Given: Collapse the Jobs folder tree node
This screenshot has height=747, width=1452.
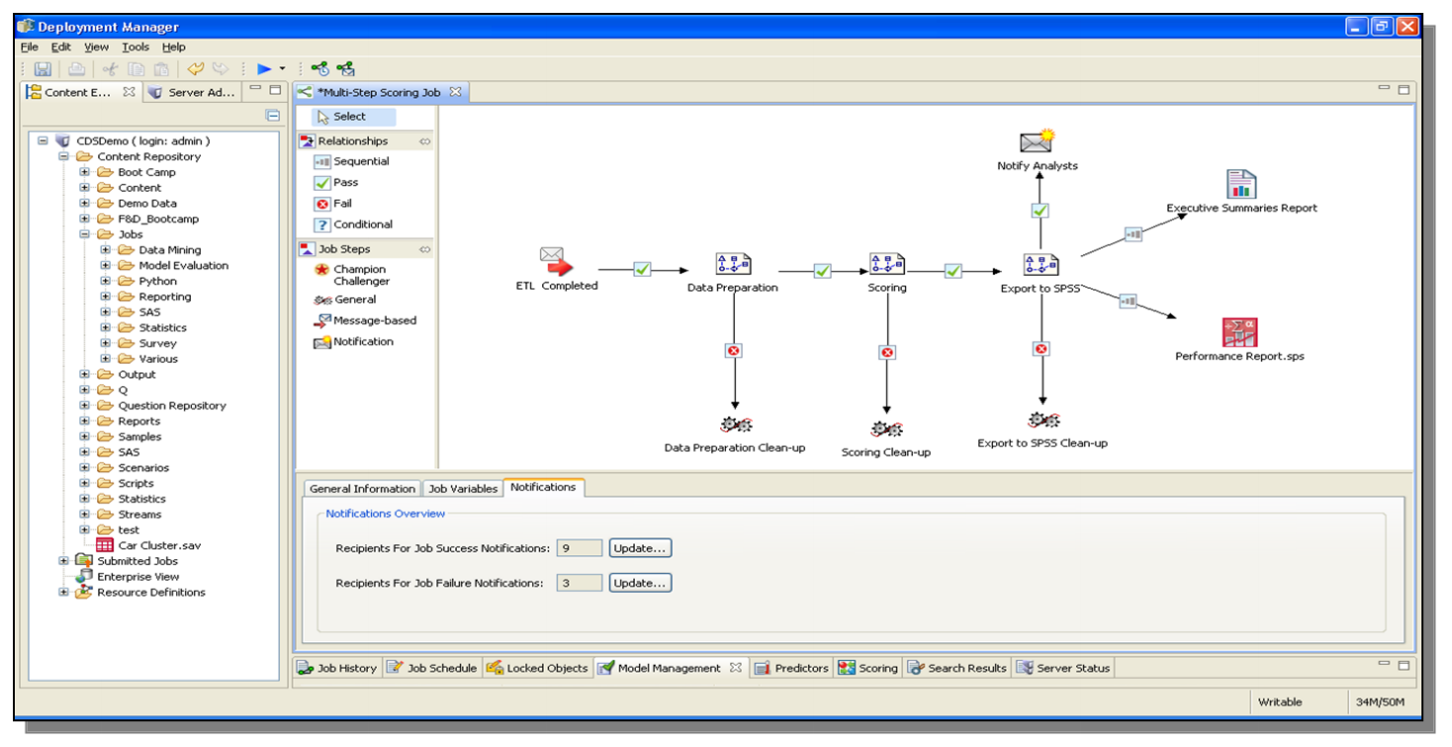Looking at the screenshot, I should [85, 234].
